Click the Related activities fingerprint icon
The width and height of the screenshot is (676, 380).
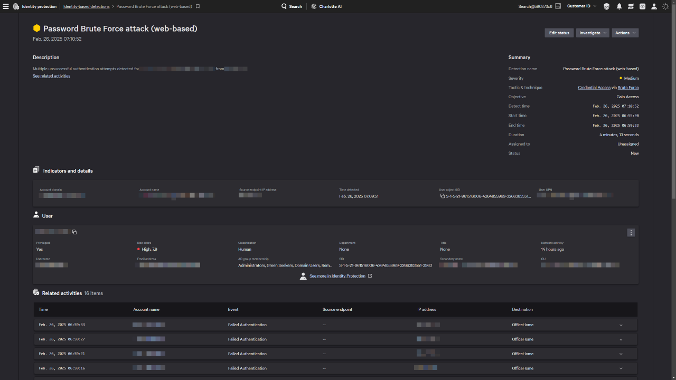[x=36, y=292]
